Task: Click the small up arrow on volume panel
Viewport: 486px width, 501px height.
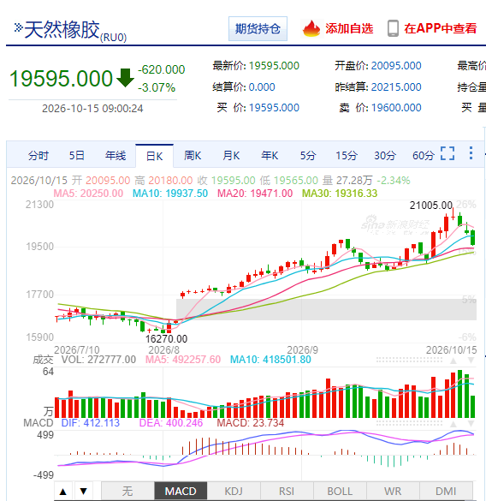Action: pyautogui.click(x=453, y=361)
